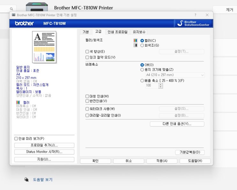Click the printer icon in dialog title bar
This screenshot has width=237, height=190.
pyautogui.click(x=14, y=15)
